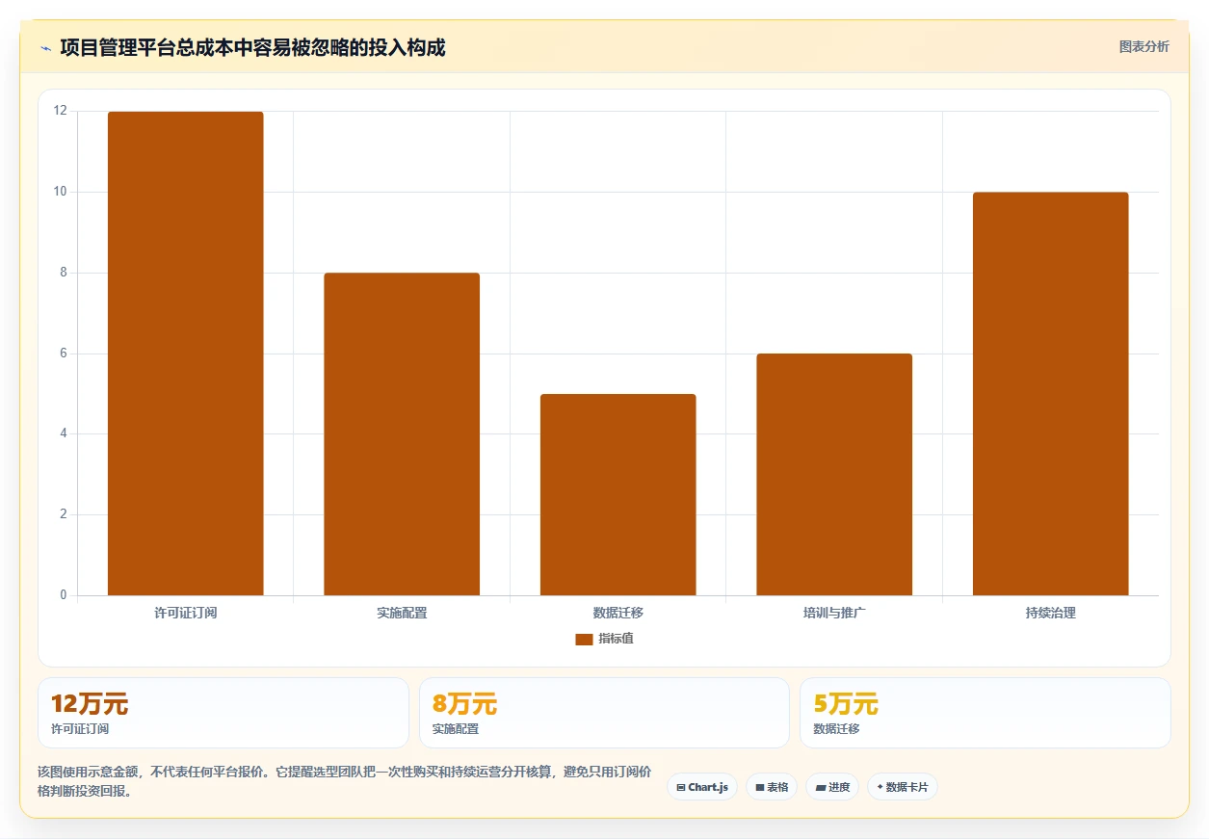Click the 许可证订阅 bar in the chart
The width and height of the screenshot is (1209, 839).
(x=185, y=354)
